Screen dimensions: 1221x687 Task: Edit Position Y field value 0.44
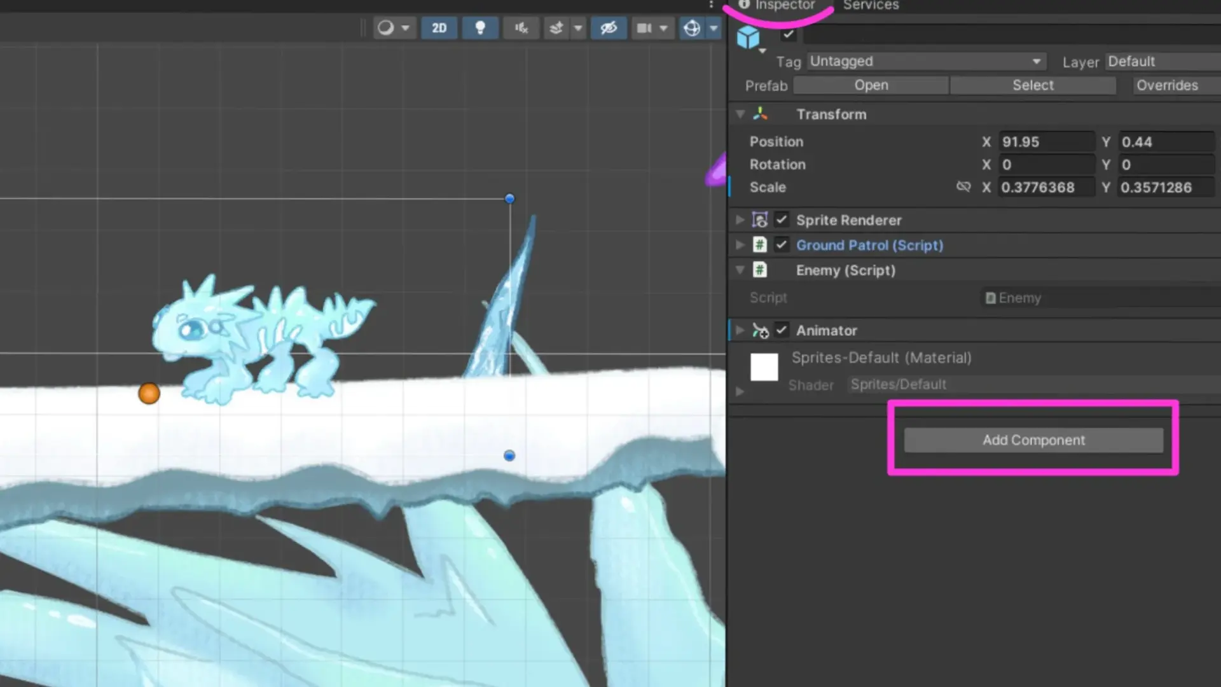click(1167, 142)
